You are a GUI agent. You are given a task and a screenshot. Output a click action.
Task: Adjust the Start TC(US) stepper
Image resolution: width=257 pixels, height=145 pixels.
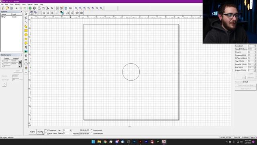tap(255, 61)
